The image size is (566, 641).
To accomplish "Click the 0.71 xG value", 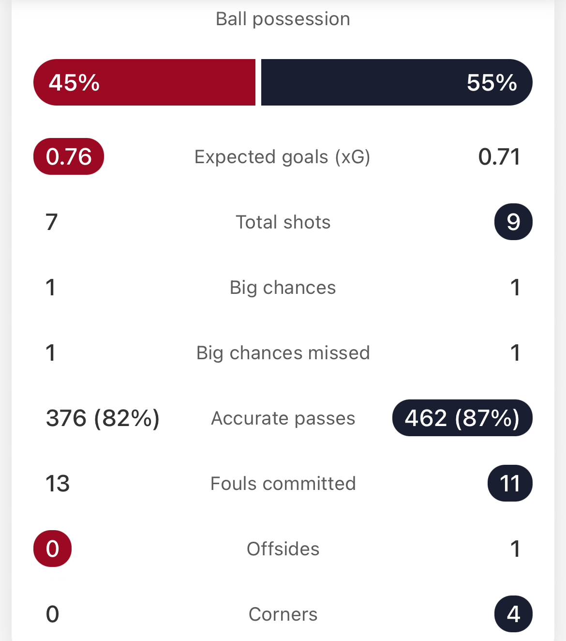I will coord(499,157).
